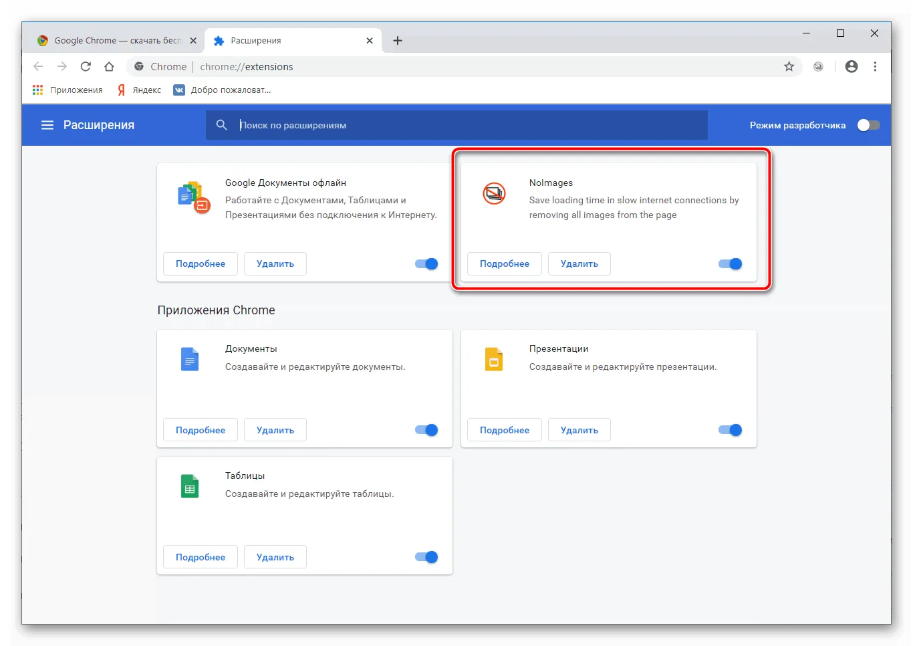Screen dimensions: 913x646
Task: Click the yellow Презентации app icon
Action: (x=494, y=359)
